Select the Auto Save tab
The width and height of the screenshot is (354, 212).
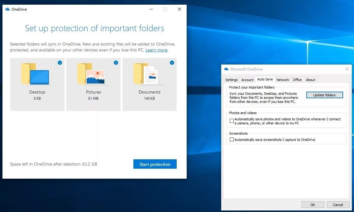(x=265, y=79)
